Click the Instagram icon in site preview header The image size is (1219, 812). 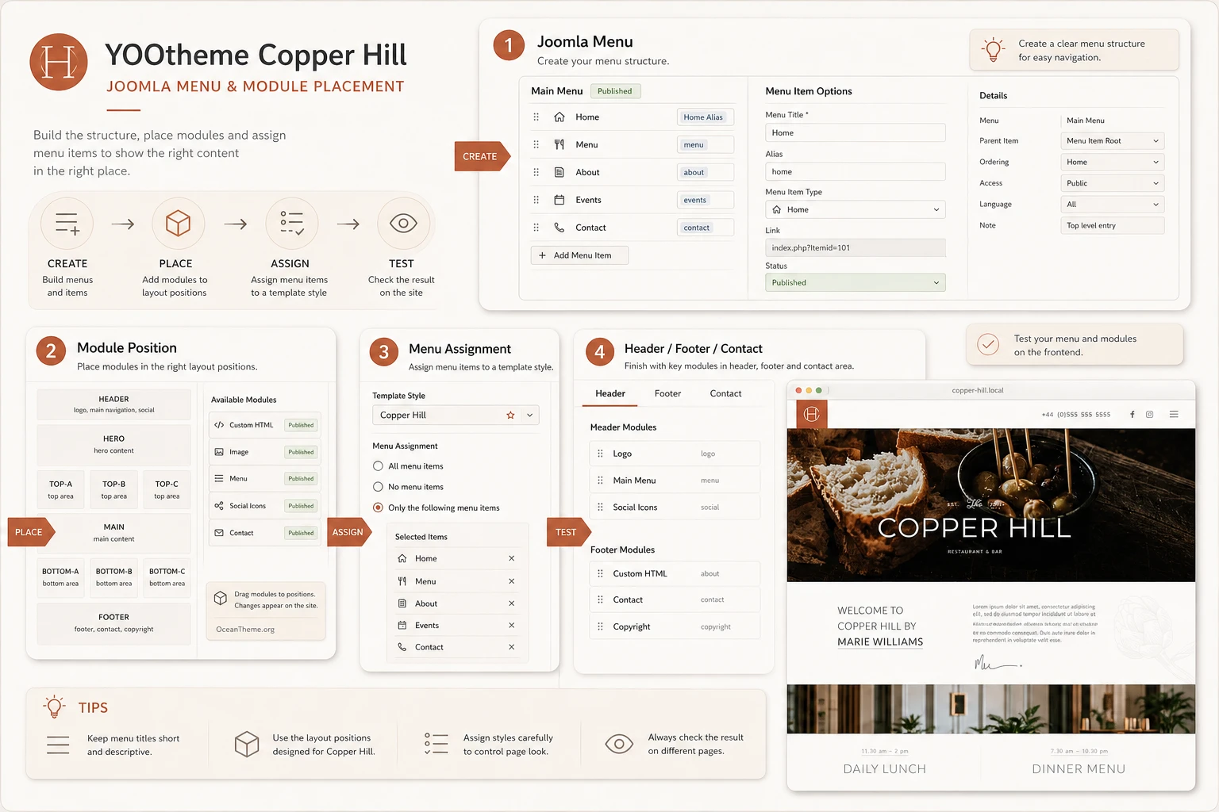tap(1149, 414)
